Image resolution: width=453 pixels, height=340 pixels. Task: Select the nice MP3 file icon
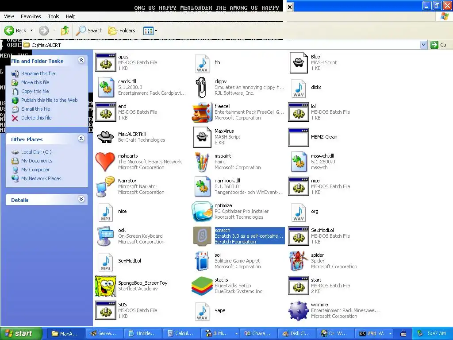[106, 212]
